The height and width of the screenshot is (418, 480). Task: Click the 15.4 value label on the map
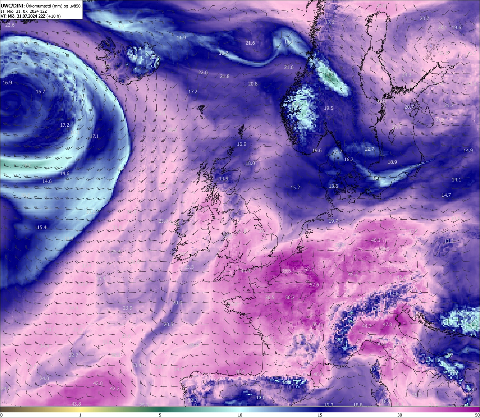(x=42, y=228)
